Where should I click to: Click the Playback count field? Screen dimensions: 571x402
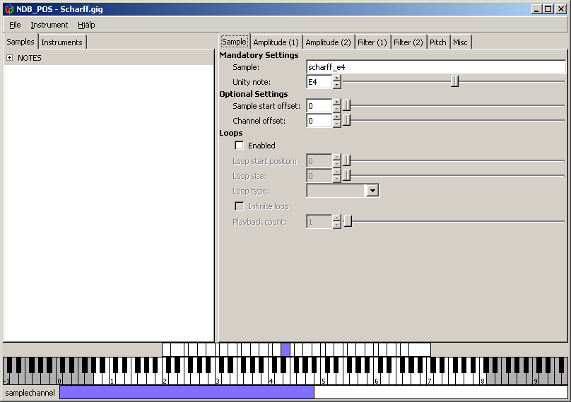(319, 221)
